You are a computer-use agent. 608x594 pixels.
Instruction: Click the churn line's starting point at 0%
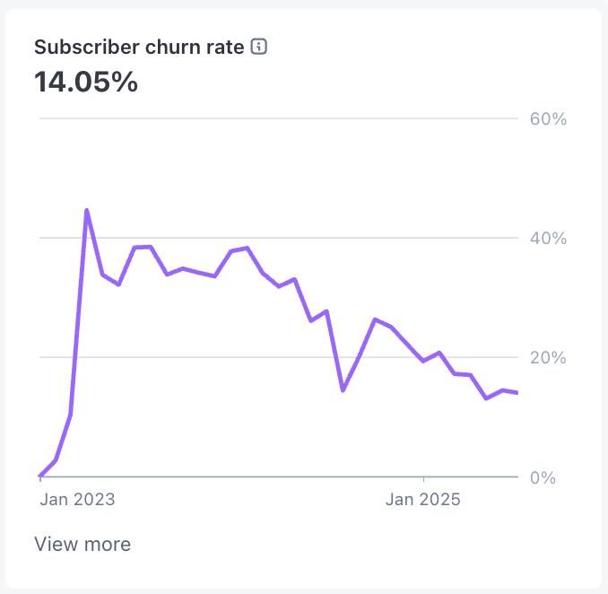pyautogui.click(x=40, y=476)
